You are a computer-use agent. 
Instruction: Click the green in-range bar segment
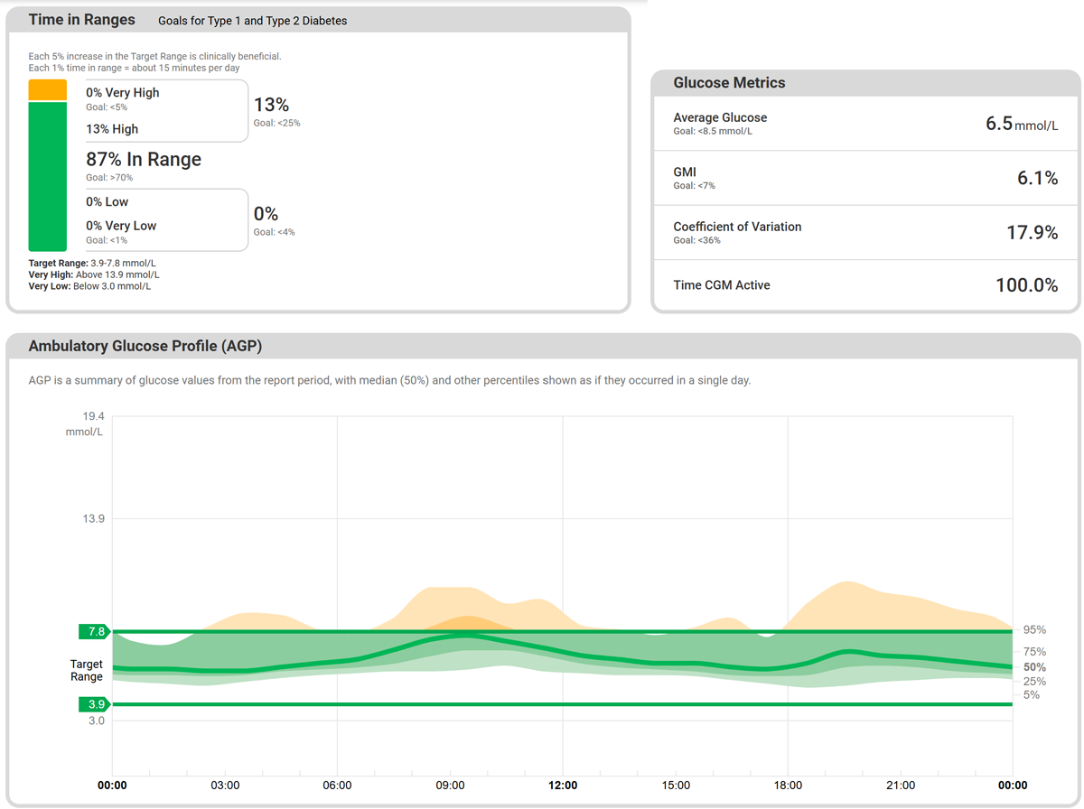(x=48, y=177)
